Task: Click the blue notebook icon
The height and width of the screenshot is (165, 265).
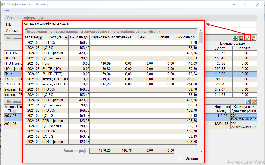Action: tap(248, 101)
